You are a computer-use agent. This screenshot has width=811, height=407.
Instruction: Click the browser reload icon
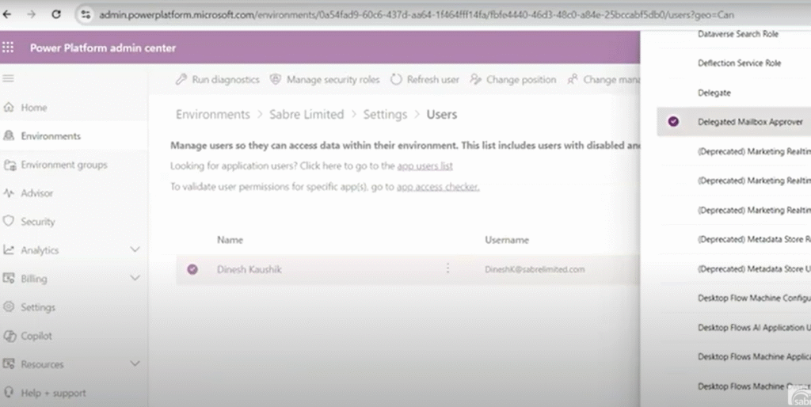56,14
